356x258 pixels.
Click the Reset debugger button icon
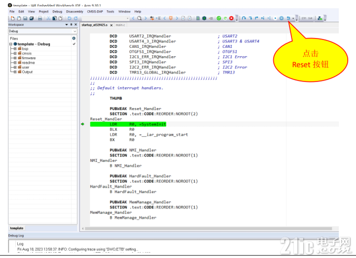pyautogui.click(x=288, y=18)
